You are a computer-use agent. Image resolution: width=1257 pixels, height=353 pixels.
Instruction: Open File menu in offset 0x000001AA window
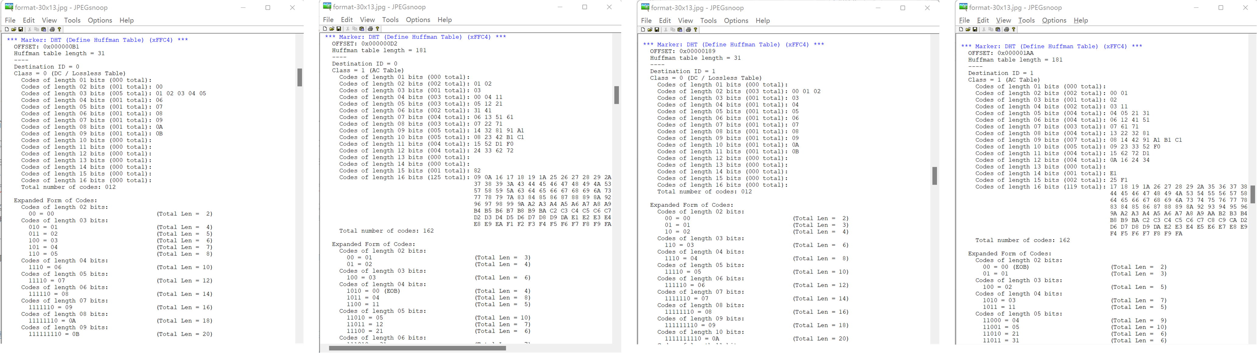pyautogui.click(x=964, y=20)
